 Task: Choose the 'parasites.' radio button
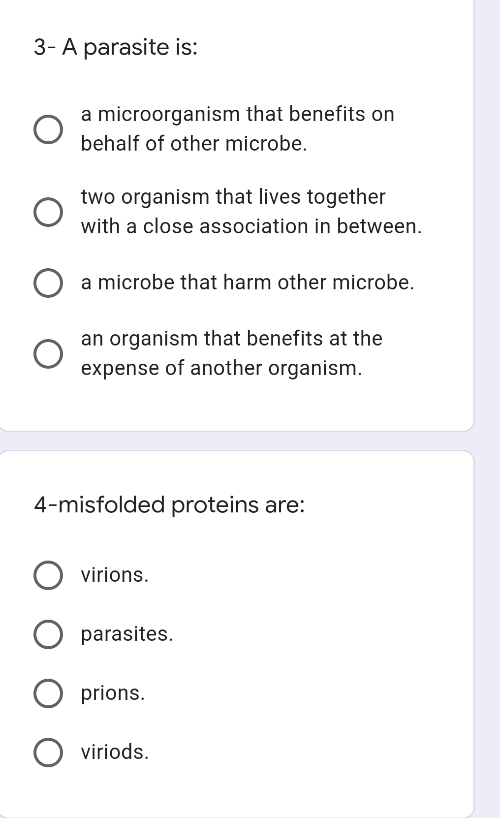point(48,634)
